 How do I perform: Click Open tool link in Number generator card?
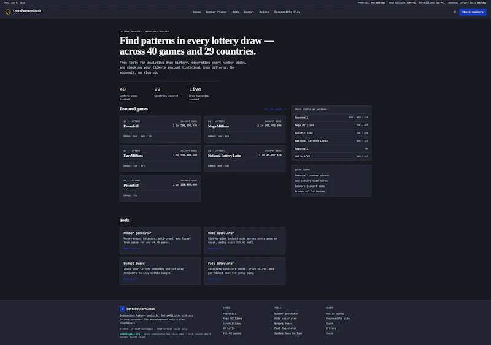[x=131, y=249]
